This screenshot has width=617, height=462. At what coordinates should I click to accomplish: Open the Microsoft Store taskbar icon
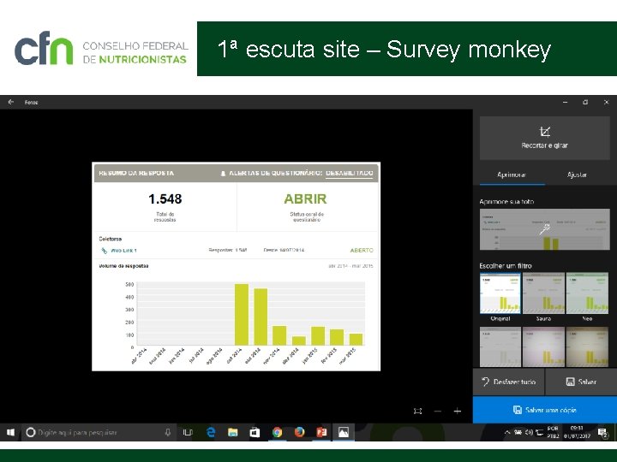tap(255, 432)
